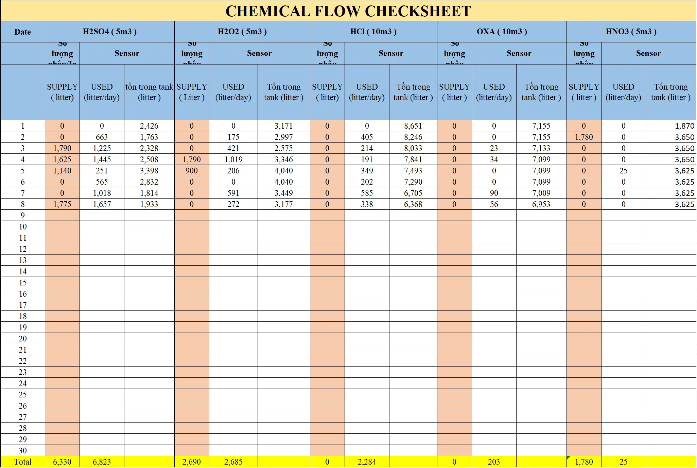This screenshot has height=468, width=697.
Task: Click HCl used value 338
Action: tap(367, 204)
